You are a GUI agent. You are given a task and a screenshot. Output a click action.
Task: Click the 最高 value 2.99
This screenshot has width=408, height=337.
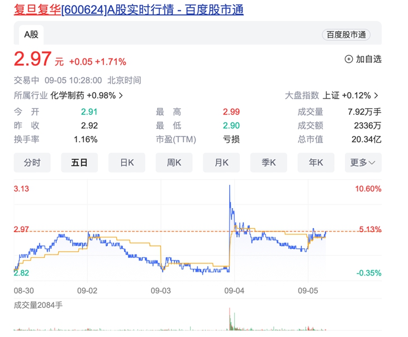coord(231,112)
